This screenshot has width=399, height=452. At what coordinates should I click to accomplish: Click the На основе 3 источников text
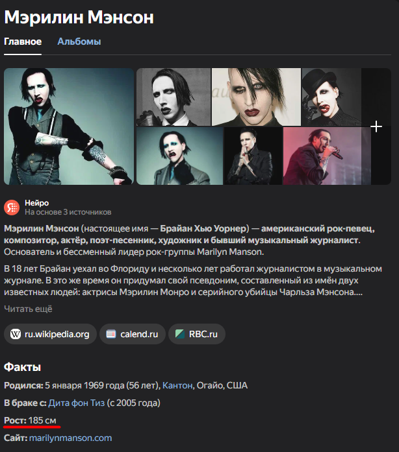(x=68, y=212)
